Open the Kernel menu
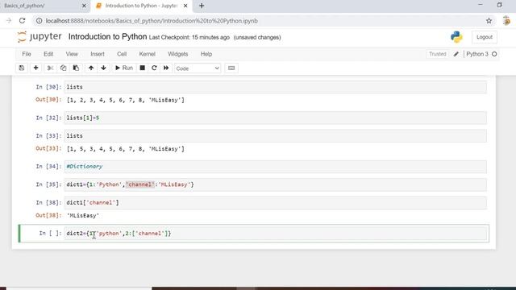 [x=147, y=54]
